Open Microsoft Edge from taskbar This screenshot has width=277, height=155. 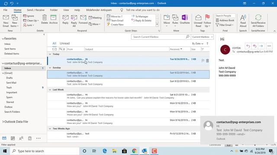[105, 151]
